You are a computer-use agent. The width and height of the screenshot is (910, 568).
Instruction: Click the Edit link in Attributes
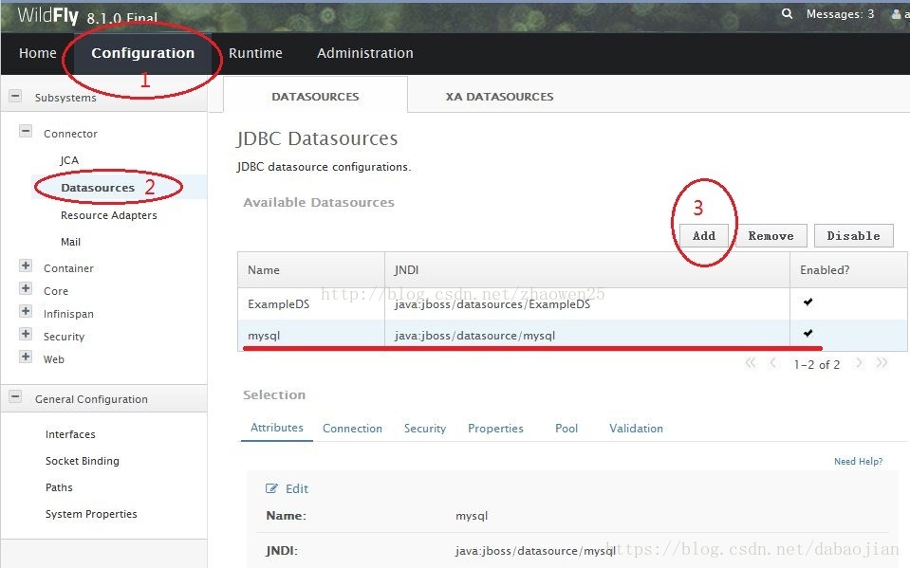pyautogui.click(x=297, y=488)
